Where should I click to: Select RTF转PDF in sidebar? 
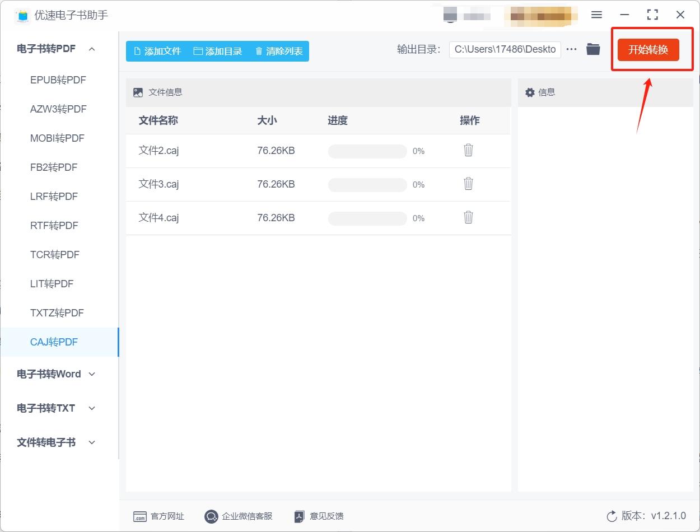click(x=58, y=226)
